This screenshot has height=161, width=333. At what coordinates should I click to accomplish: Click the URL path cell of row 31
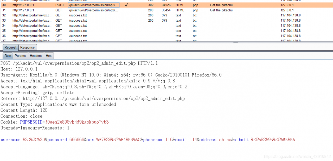94,10
